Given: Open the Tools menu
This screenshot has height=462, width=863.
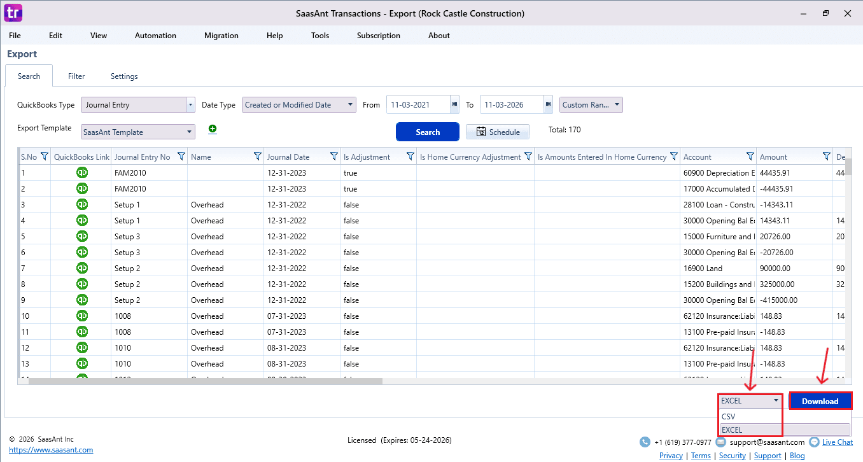Looking at the screenshot, I should point(320,36).
